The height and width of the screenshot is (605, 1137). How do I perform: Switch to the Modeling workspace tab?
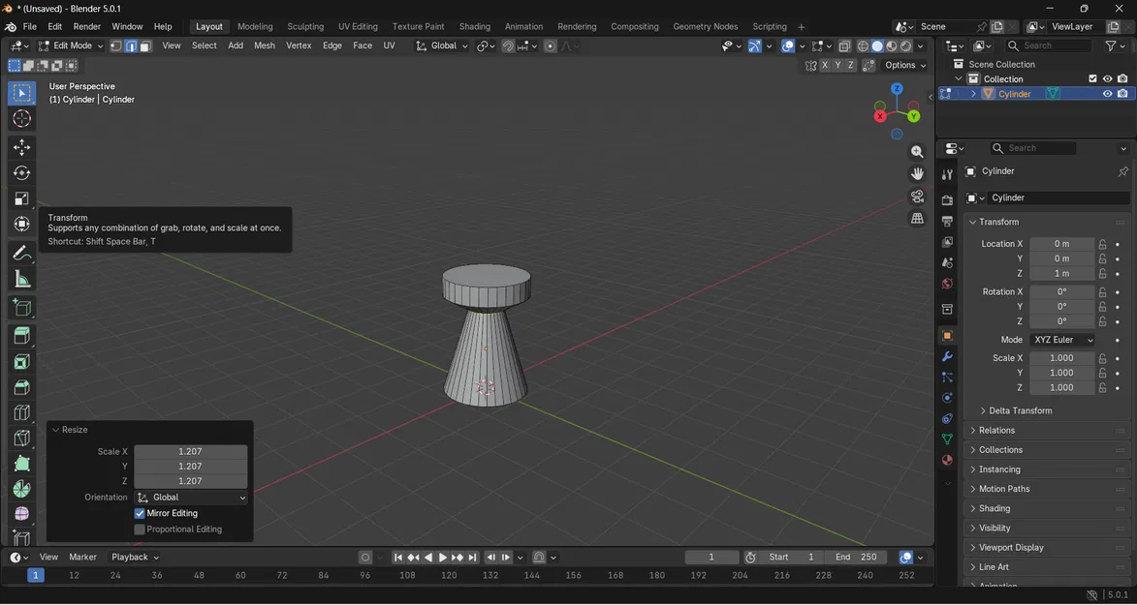point(255,26)
